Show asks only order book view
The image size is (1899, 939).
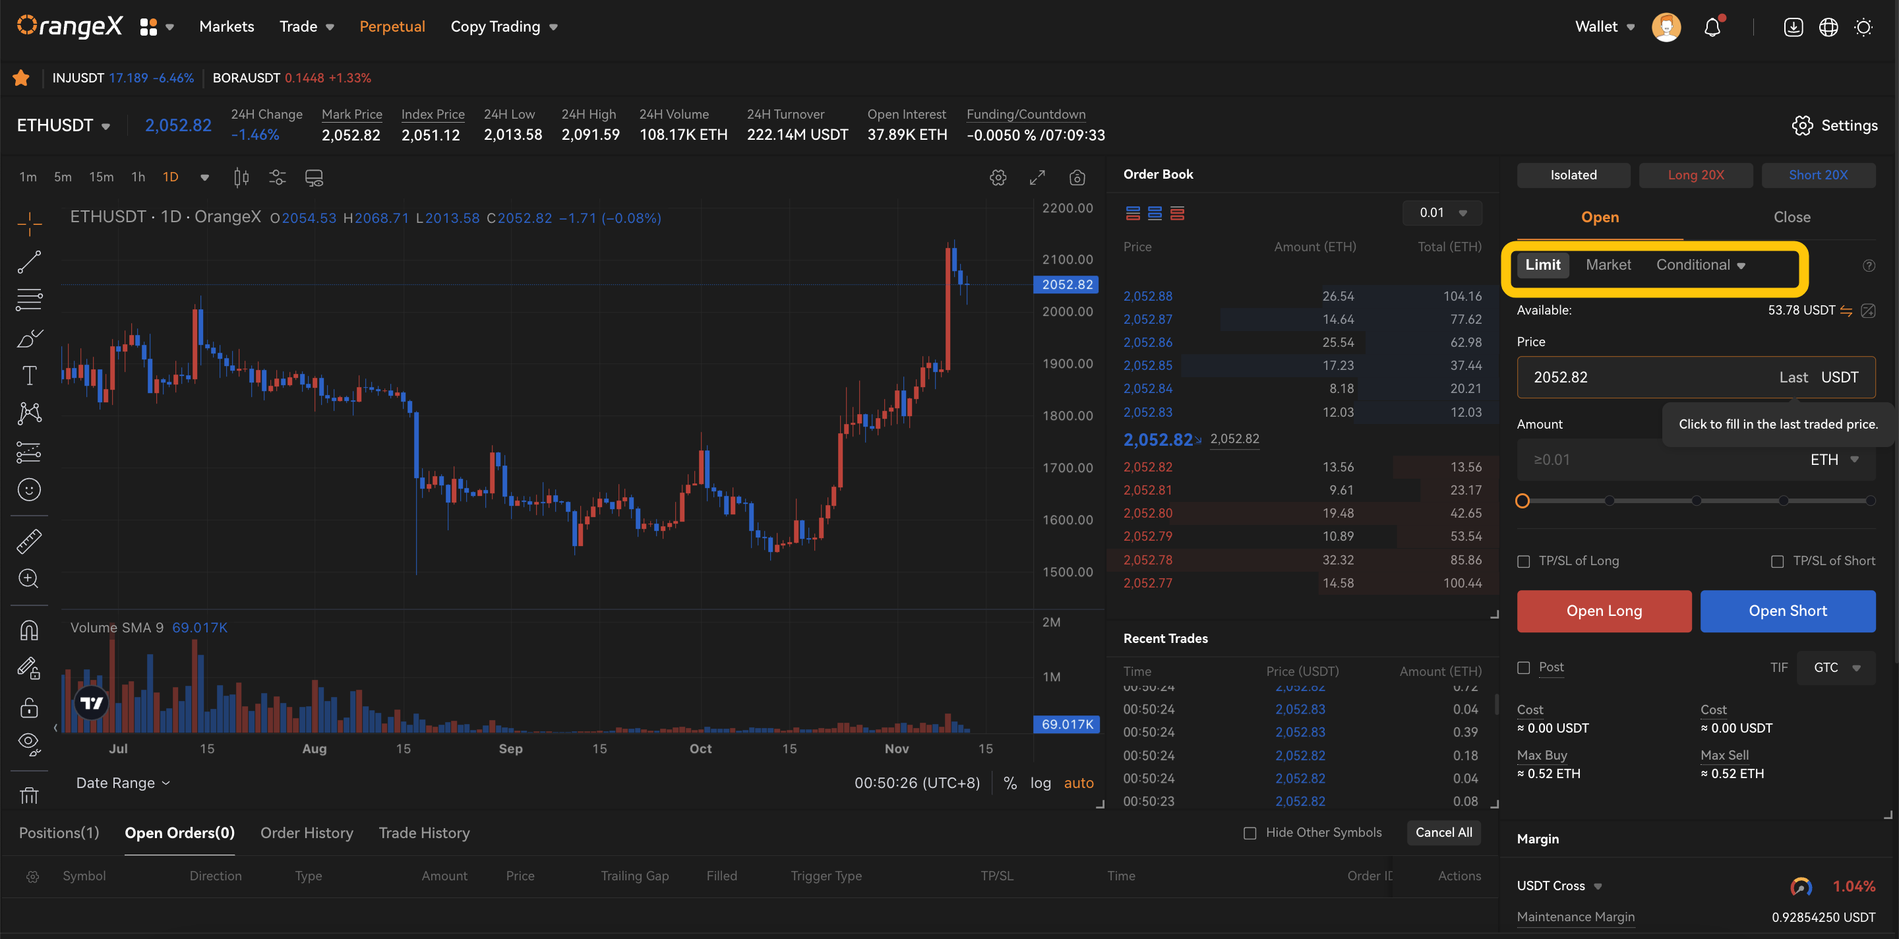(1177, 214)
